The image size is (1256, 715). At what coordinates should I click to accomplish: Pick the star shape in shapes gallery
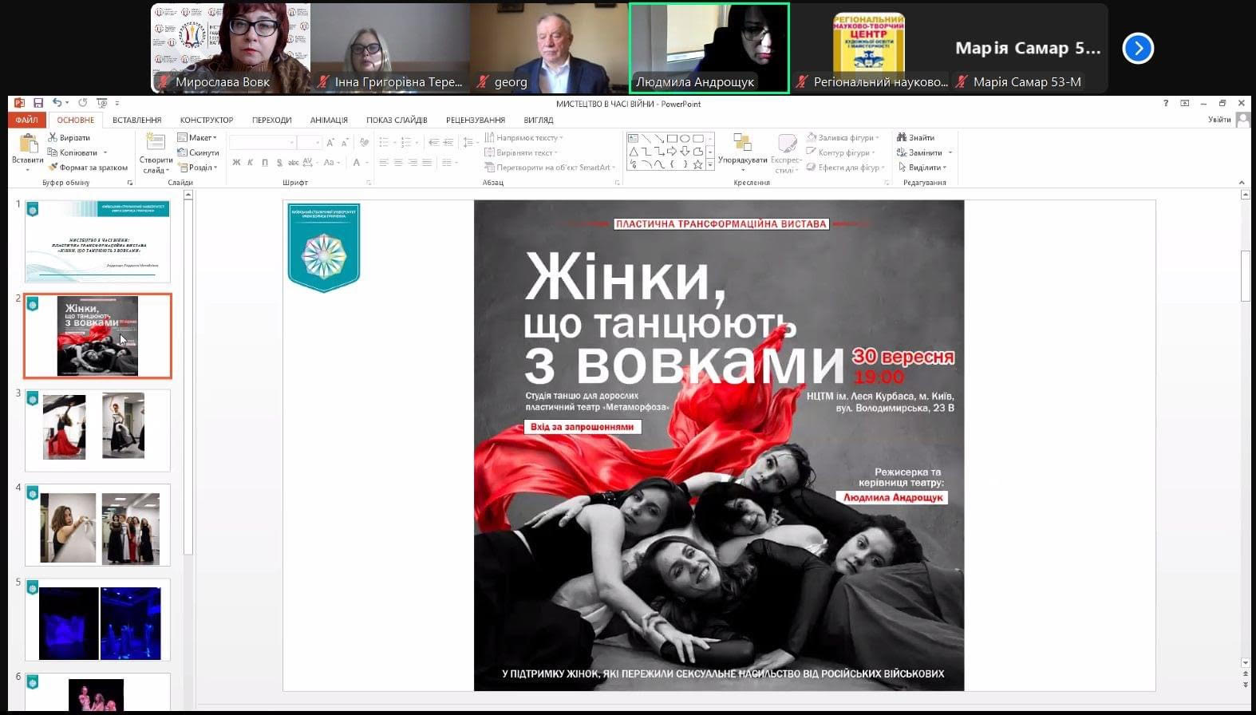(698, 164)
